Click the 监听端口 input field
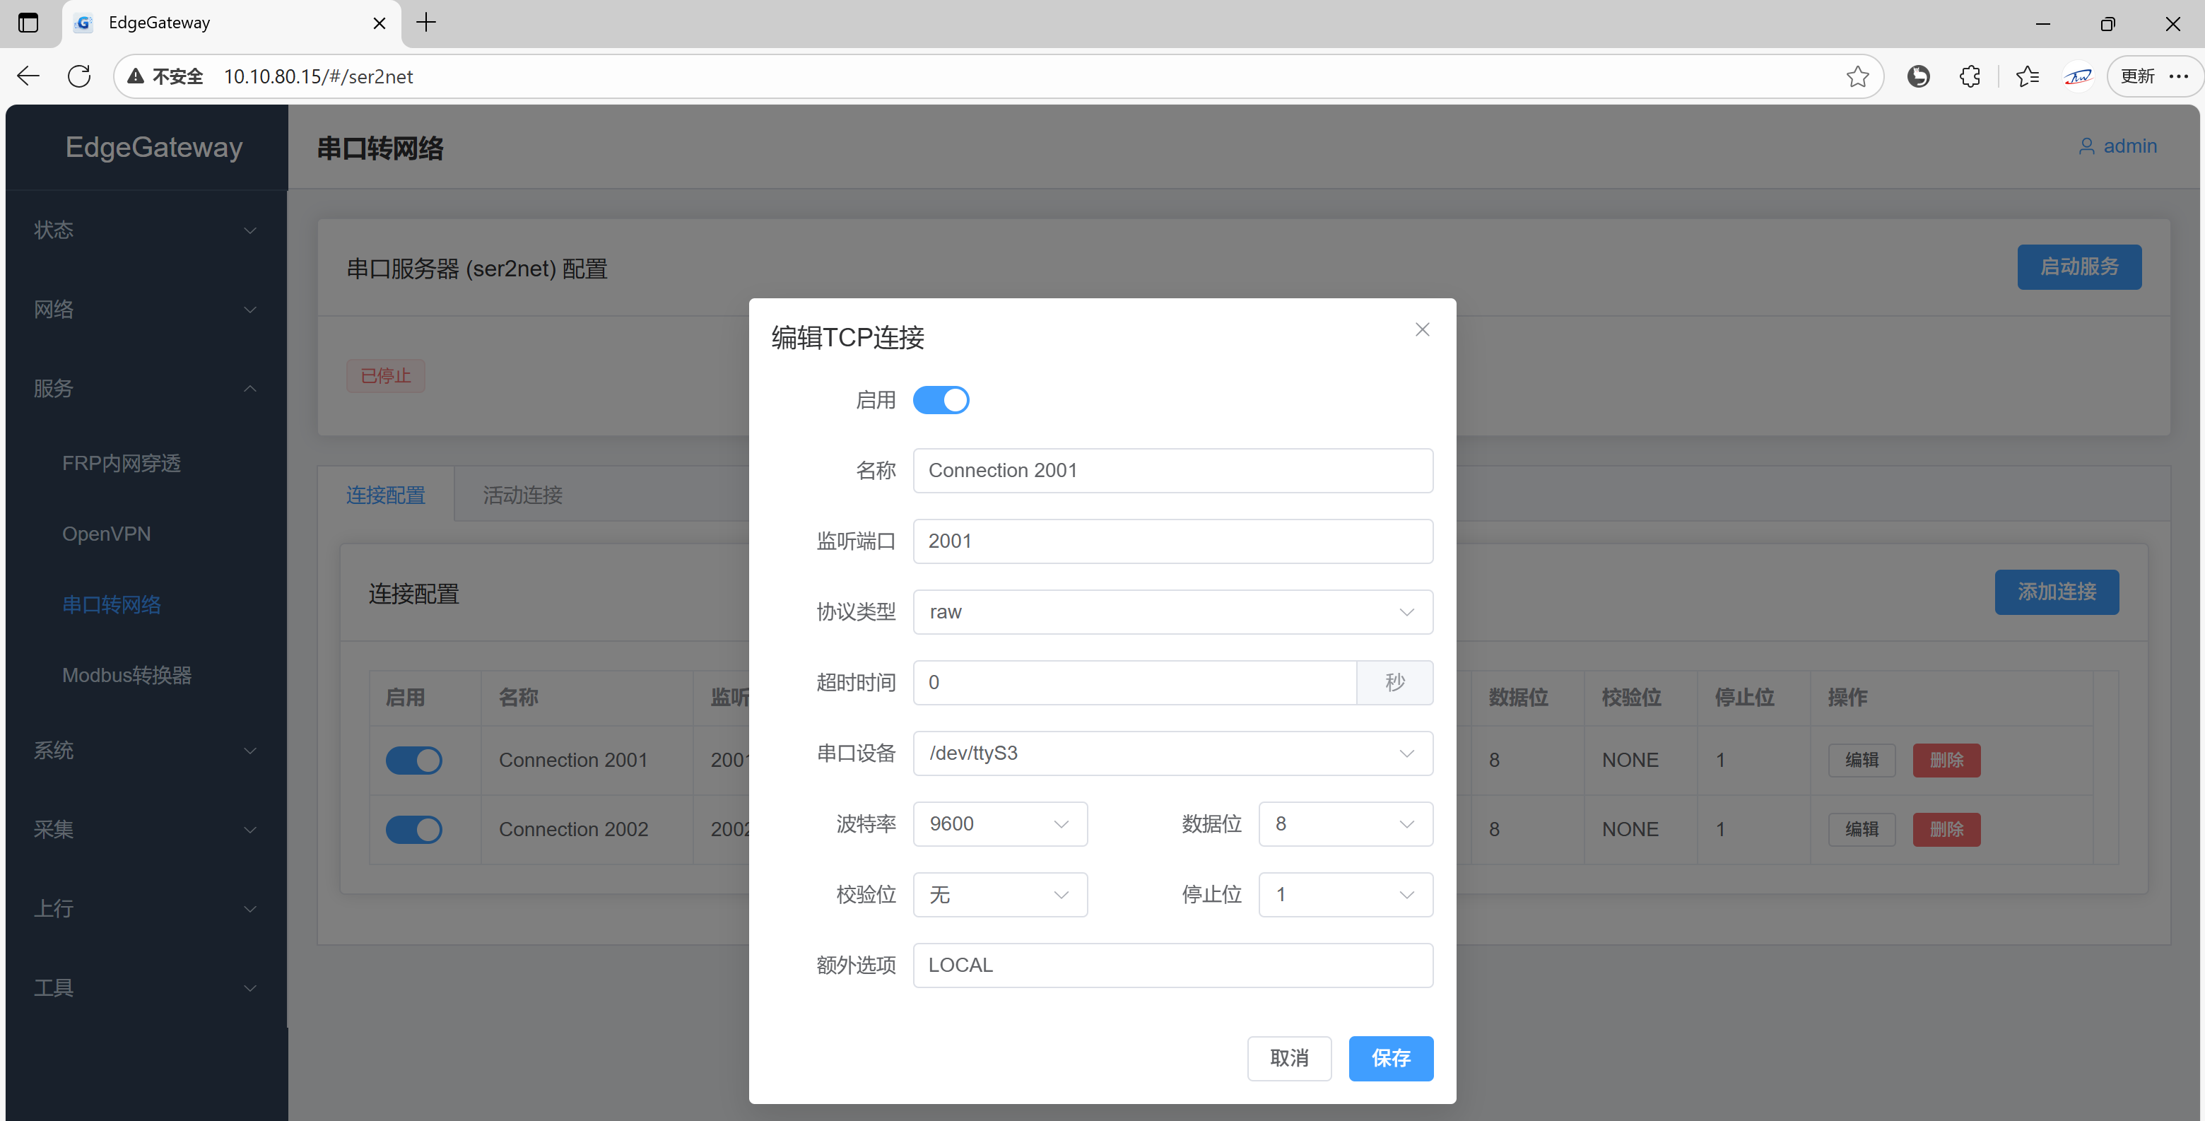Viewport: 2205px width, 1121px height. pyautogui.click(x=1172, y=541)
